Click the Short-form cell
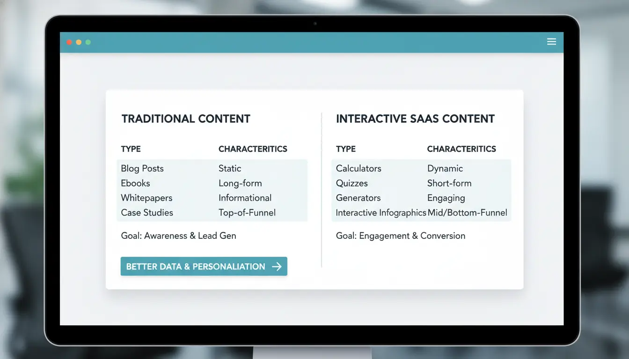Screen dimensions: 629x359 (x=449, y=183)
